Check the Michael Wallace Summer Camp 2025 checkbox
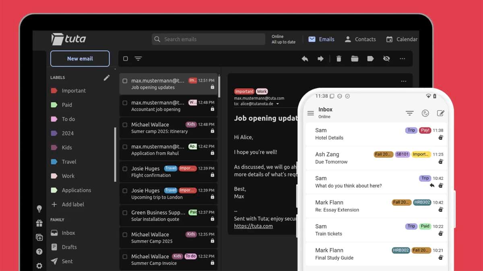 pyautogui.click(x=125, y=234)
